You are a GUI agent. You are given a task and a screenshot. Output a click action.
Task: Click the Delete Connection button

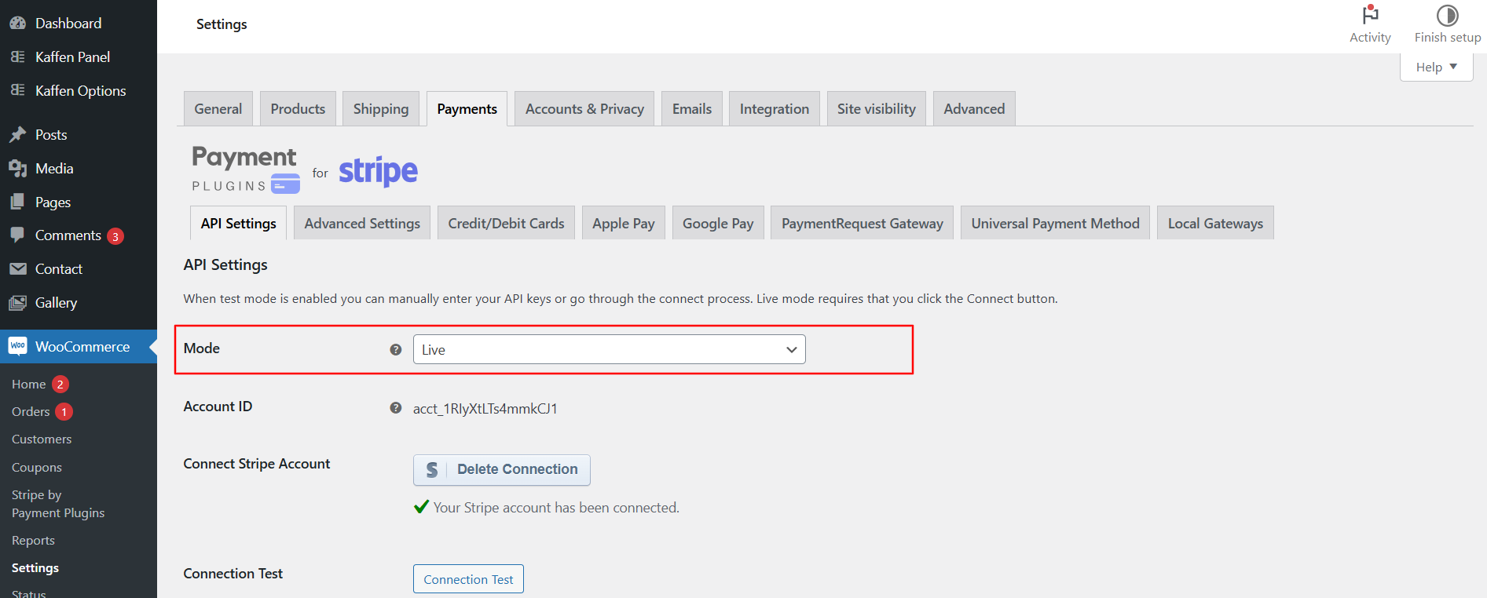click(502, 469)
